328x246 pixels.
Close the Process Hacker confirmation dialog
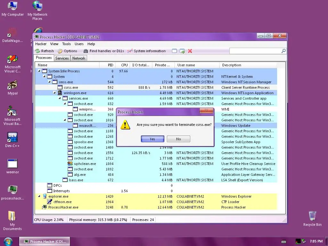(x=206, y=111)
